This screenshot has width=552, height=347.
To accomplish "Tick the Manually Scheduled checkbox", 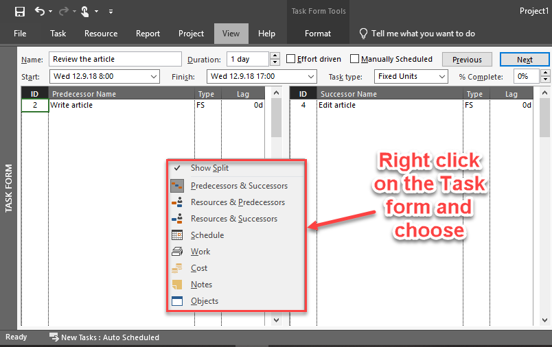I will 355,59.
